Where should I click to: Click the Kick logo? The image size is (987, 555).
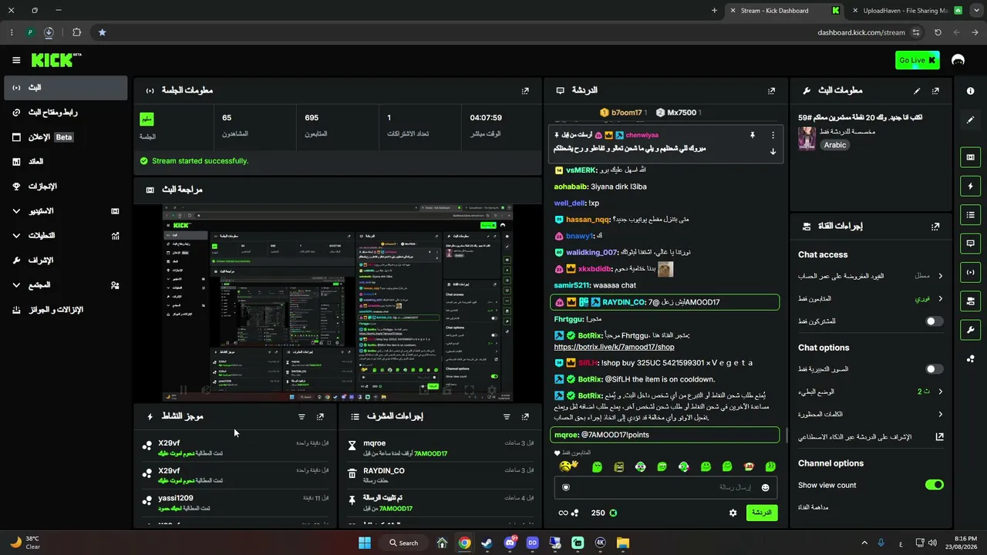coord(56,60)
